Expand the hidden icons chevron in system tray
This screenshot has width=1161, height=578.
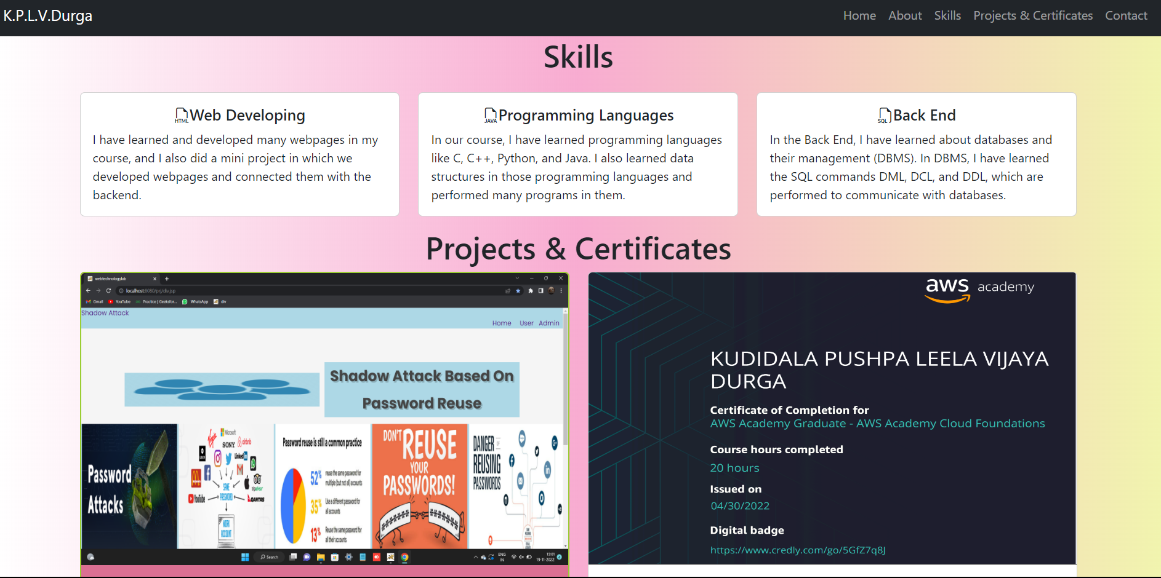(x=476, y=557)
